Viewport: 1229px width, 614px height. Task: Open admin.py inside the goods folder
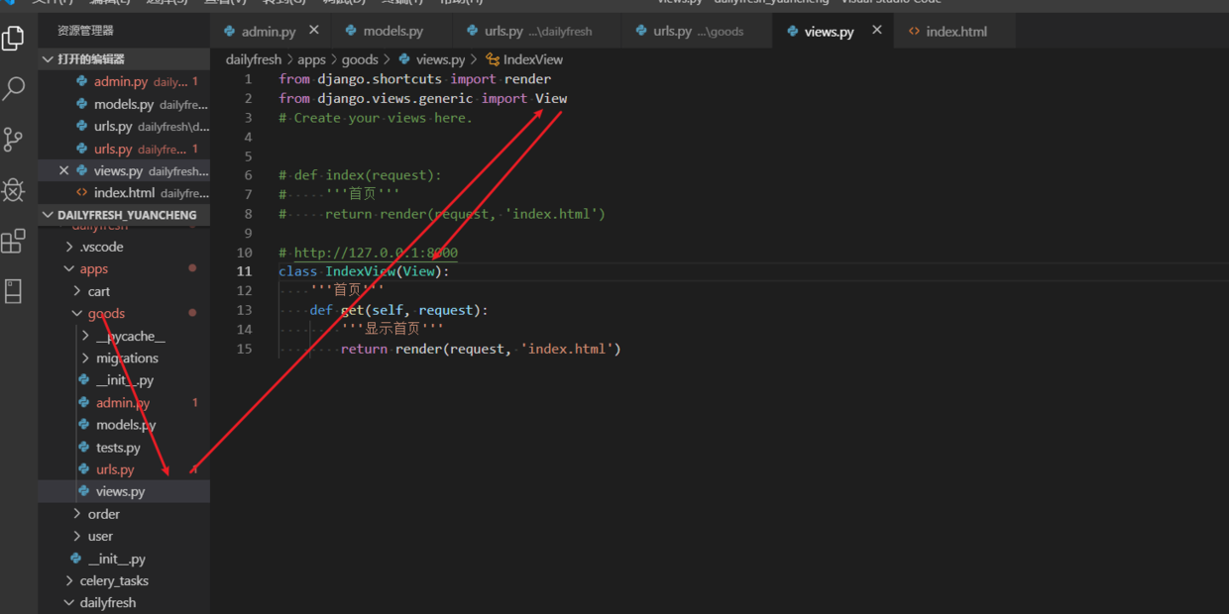pyautogui.click(x=124, y=402)
